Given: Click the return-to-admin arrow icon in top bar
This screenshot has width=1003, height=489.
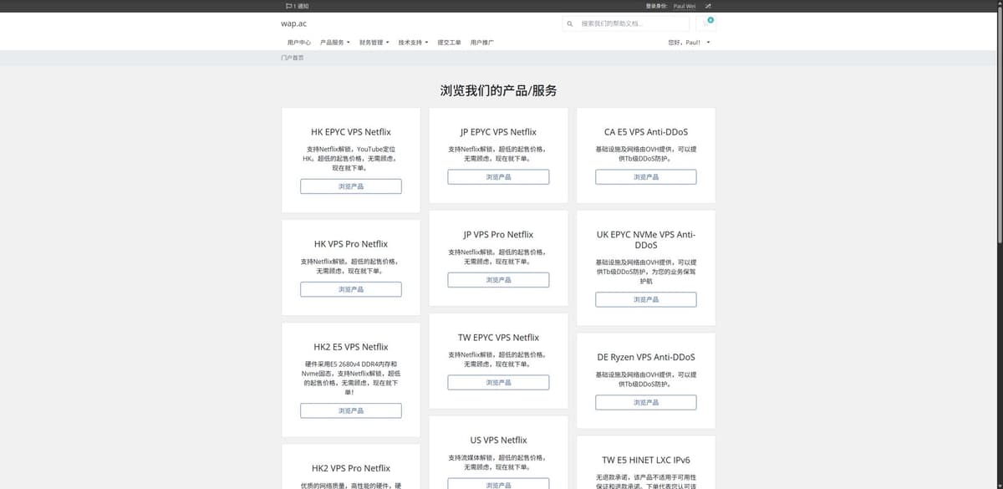Looking at the screenshot, I should pyautogui.click(x=708, y=6).
